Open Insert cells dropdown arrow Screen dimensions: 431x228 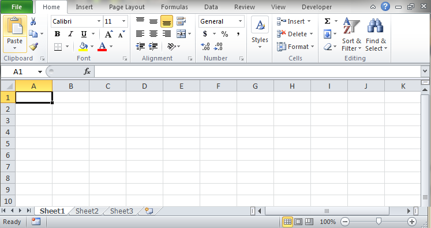point(309,21)
